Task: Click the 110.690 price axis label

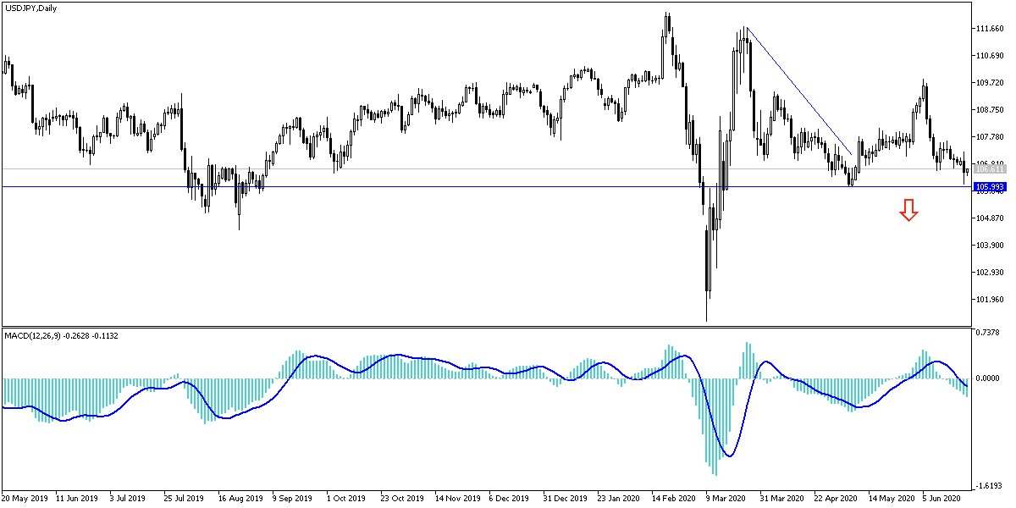Action: 990,56
